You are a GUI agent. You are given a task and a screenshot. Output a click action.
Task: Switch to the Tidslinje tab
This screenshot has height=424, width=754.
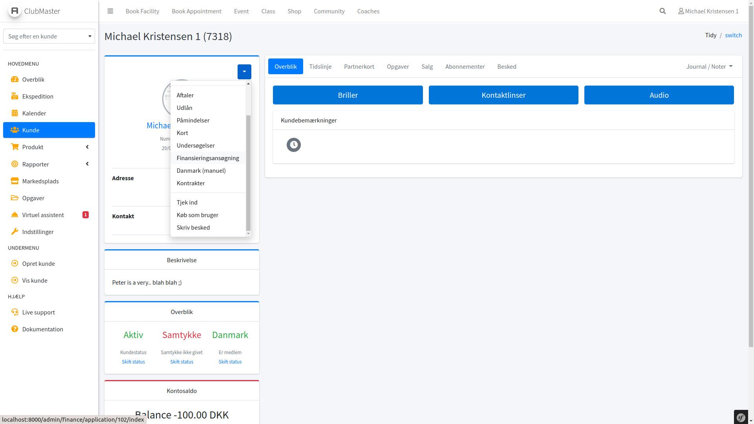320,66
